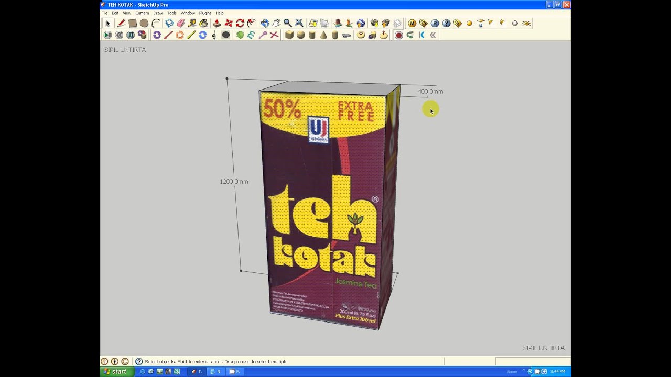Click the Zoom Extents tool
Image resolution: width=671 pixels, height=377 pixels.
[299, 23]
